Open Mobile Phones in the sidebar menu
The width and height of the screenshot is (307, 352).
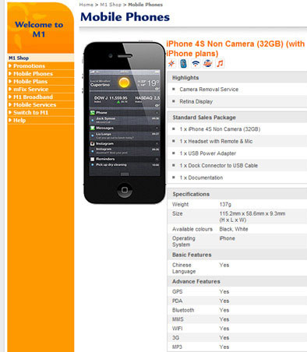(x=33, y=74)
